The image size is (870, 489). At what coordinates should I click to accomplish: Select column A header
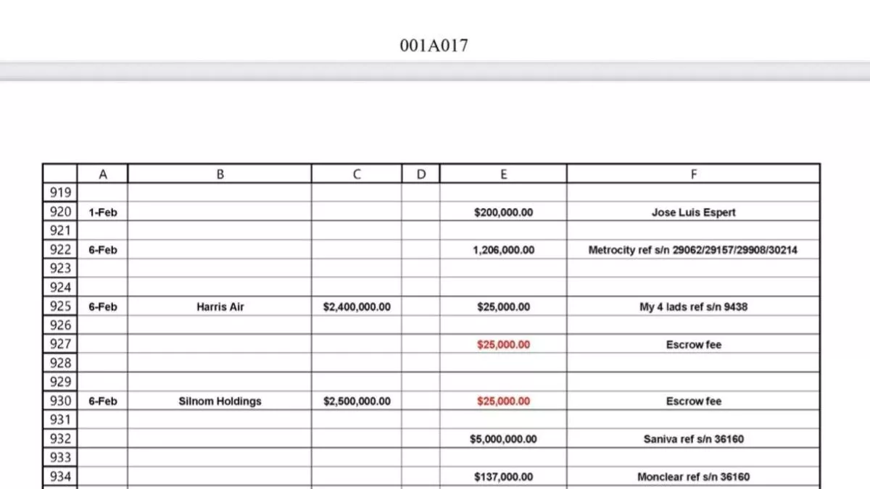click(102, 174)
